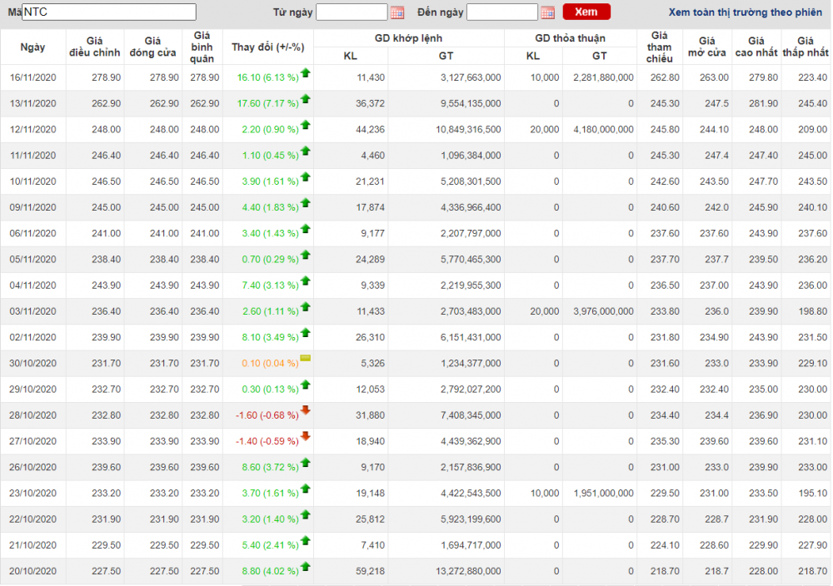Click green up arrow on 05/11/2020 row
The image size is (833, 586).
coord(306,256)
